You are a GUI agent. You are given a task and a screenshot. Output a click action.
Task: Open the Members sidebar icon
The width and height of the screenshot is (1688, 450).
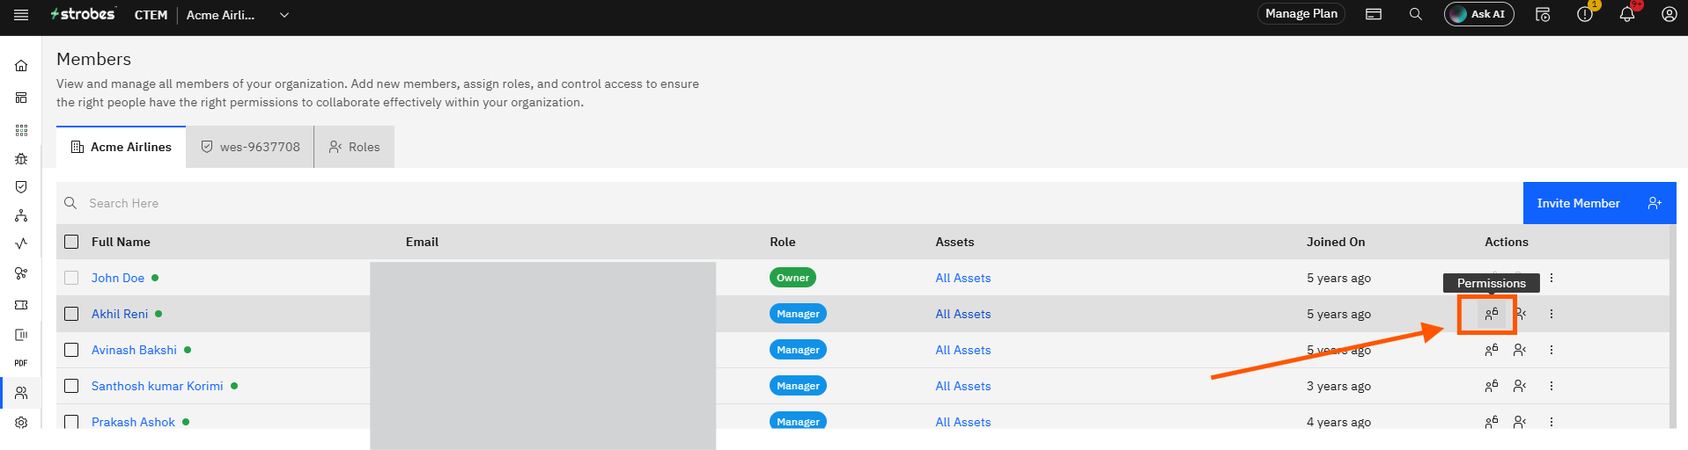[21, 393]
